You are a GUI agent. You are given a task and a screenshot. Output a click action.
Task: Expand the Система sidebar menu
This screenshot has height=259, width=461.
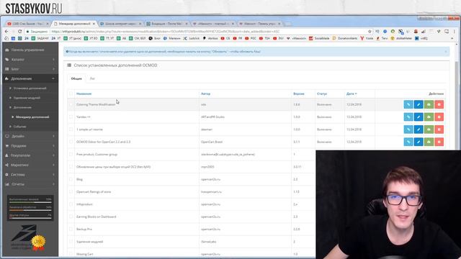pos(30,175)
